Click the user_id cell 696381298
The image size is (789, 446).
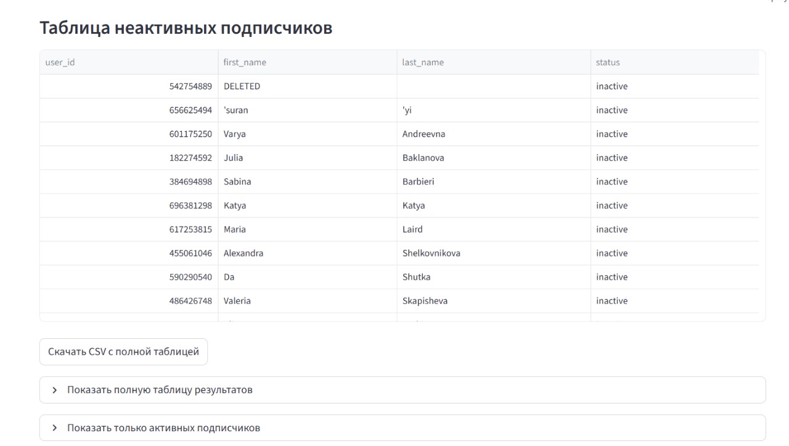click(190, 206)
